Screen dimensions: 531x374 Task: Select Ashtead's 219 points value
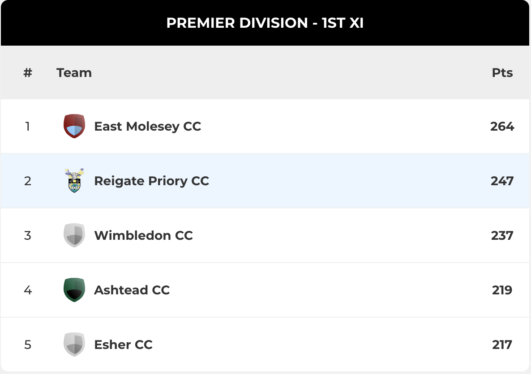pyautogui.click(x=502, y=290)
